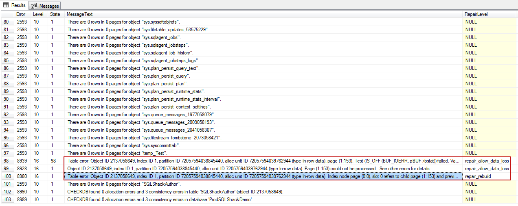Select the message for "sys.sqlagent_jobs"

click(114, 37)
